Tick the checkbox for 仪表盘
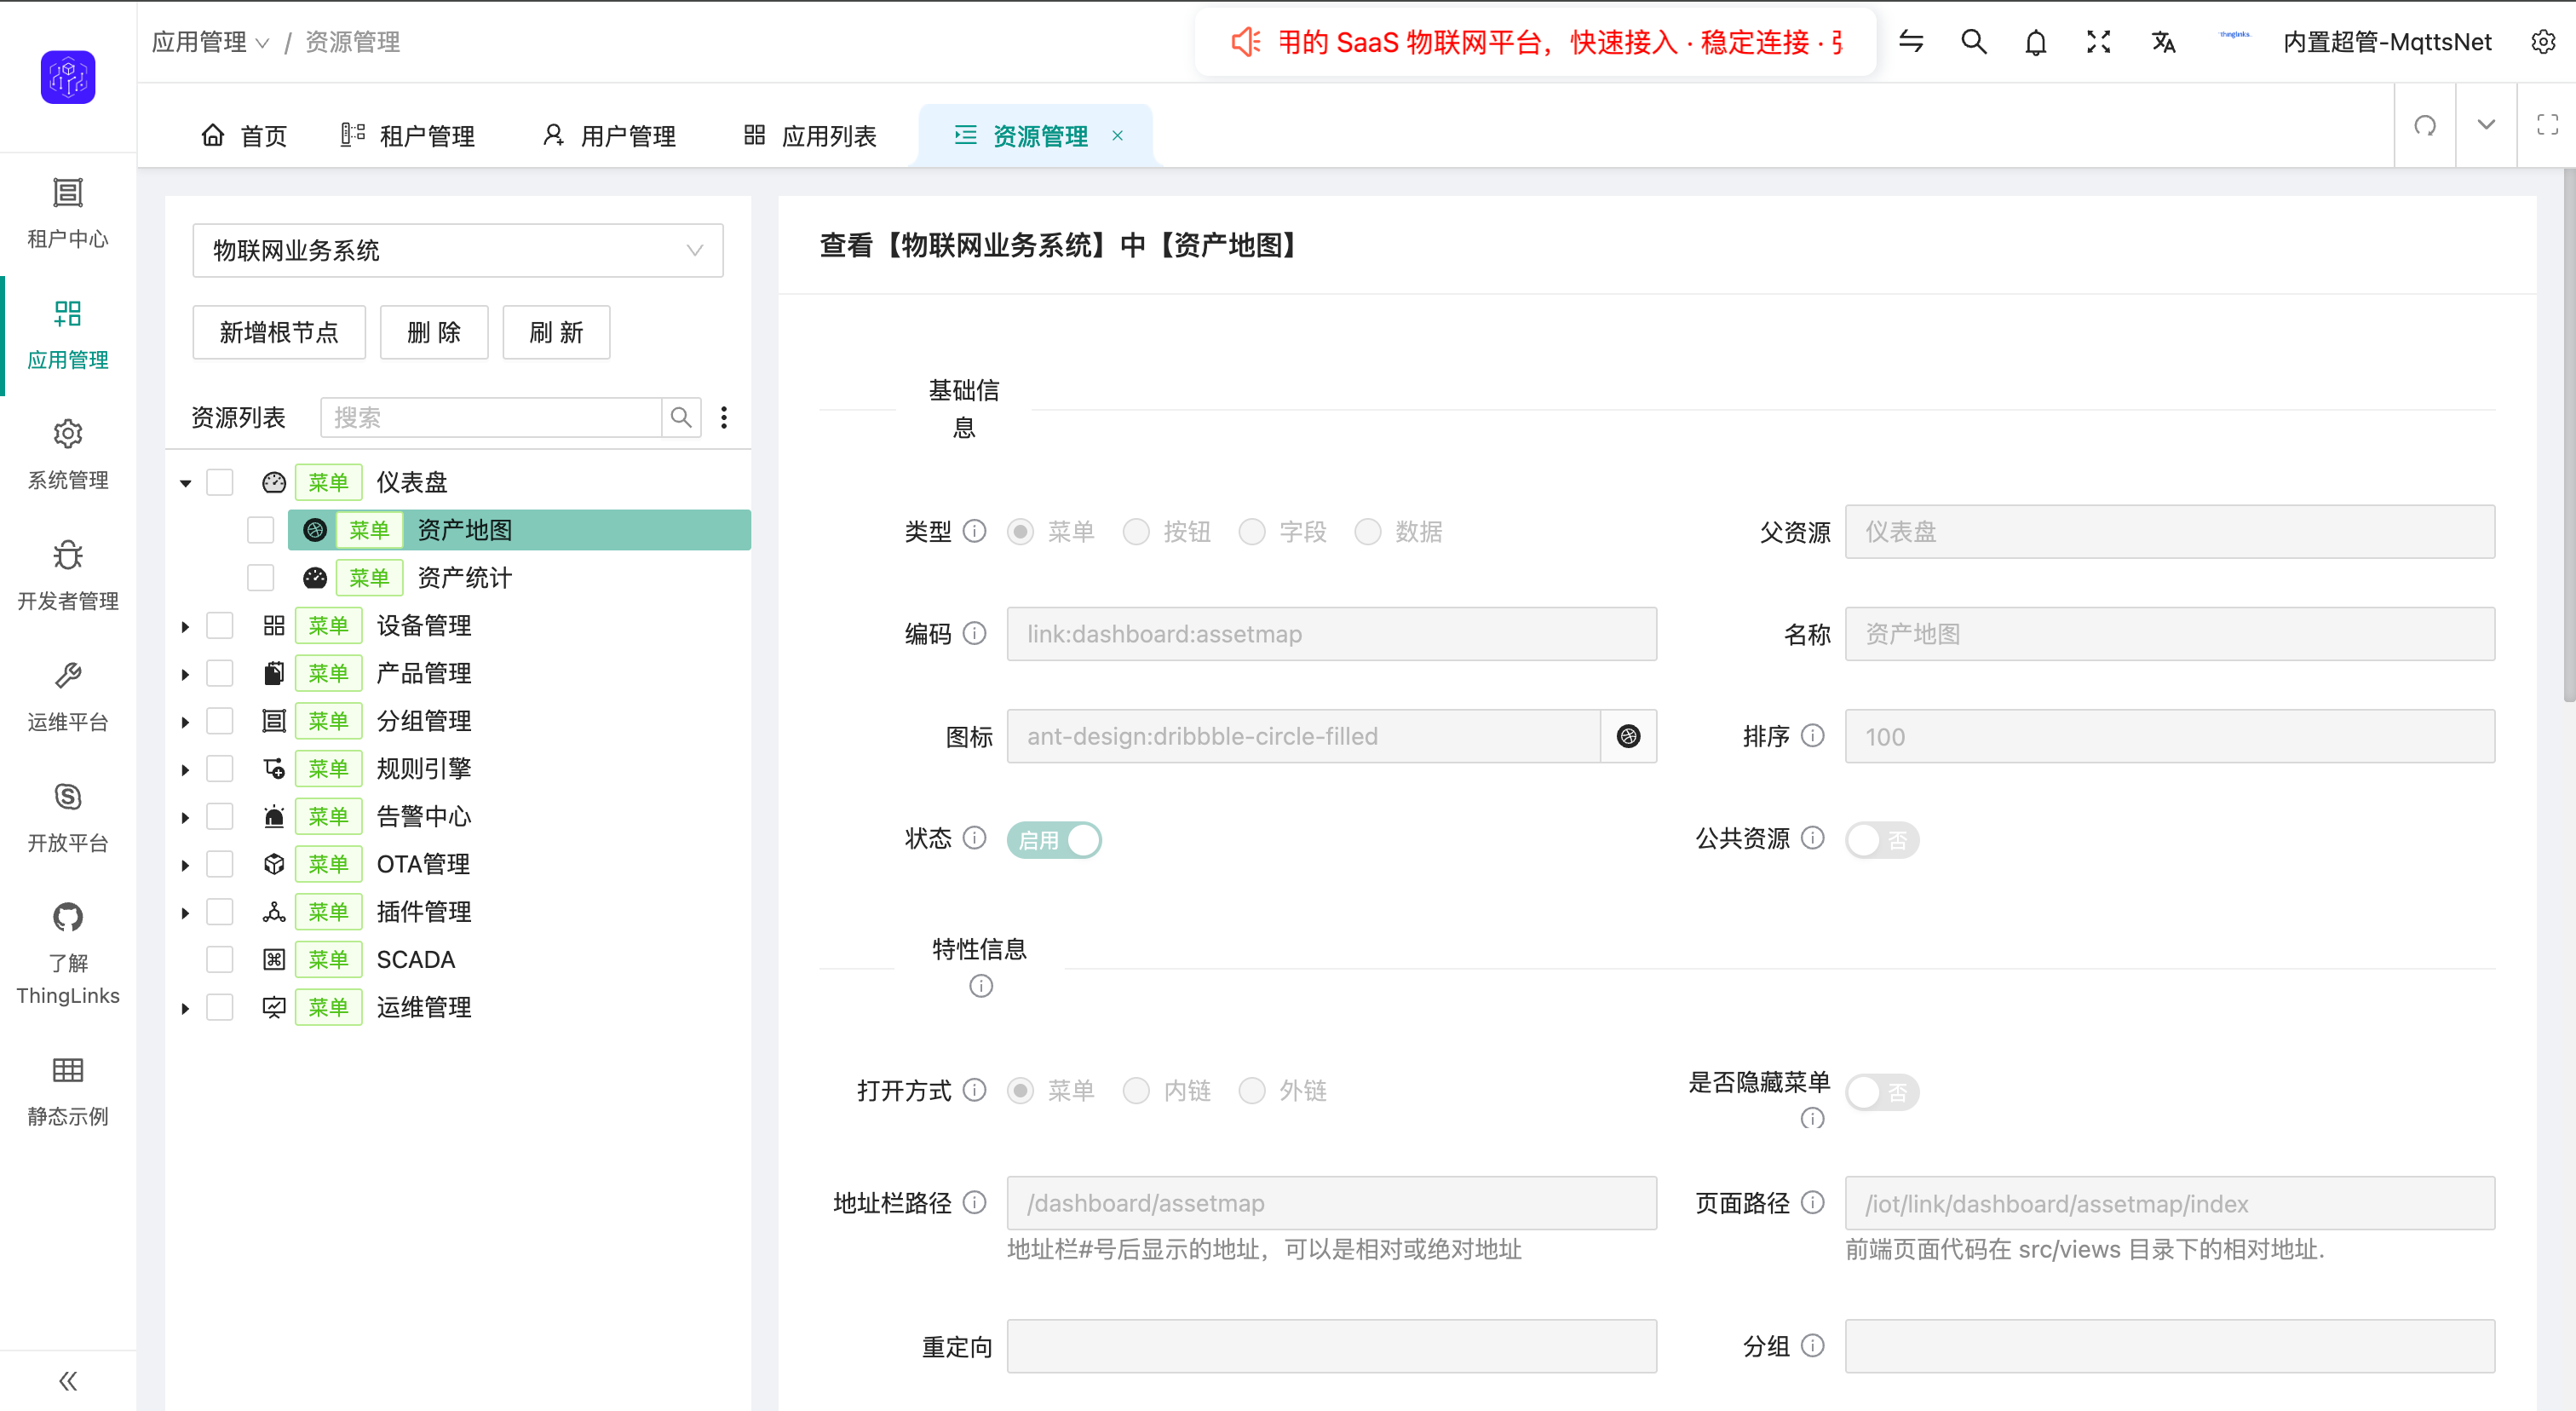Screen dimensions: 2576x1411 tap(220, 482)
